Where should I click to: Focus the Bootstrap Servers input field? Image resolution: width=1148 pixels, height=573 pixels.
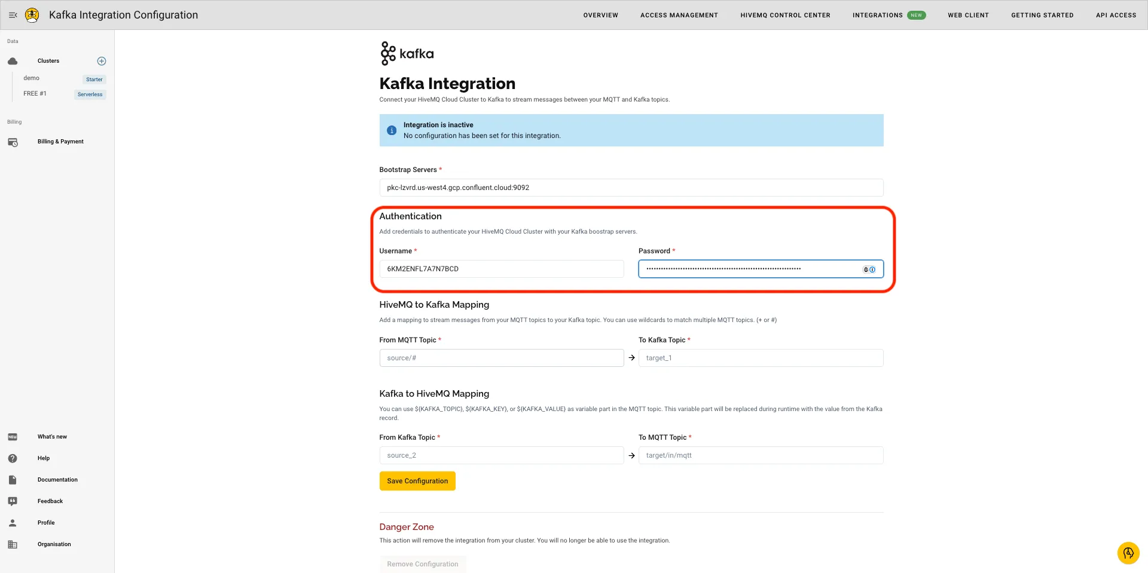click(631, 188)
